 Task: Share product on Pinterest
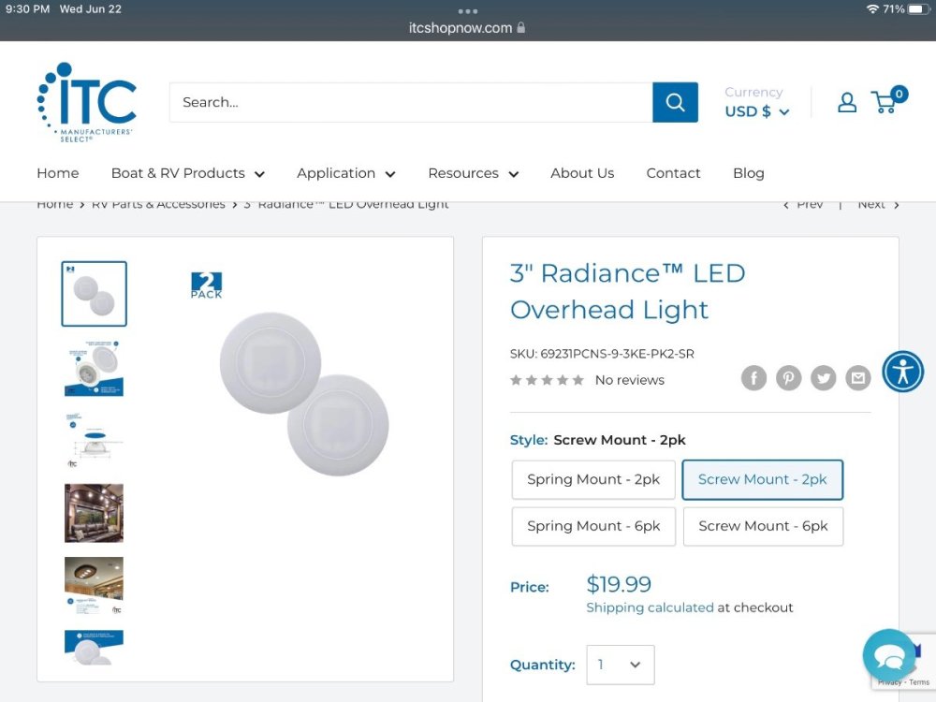(788, 378)
